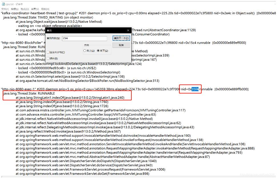277x178 pixels.
Task: Click the kafka-coordinator-heartbeat-thread header line
Action: click(x=138, y=13)
